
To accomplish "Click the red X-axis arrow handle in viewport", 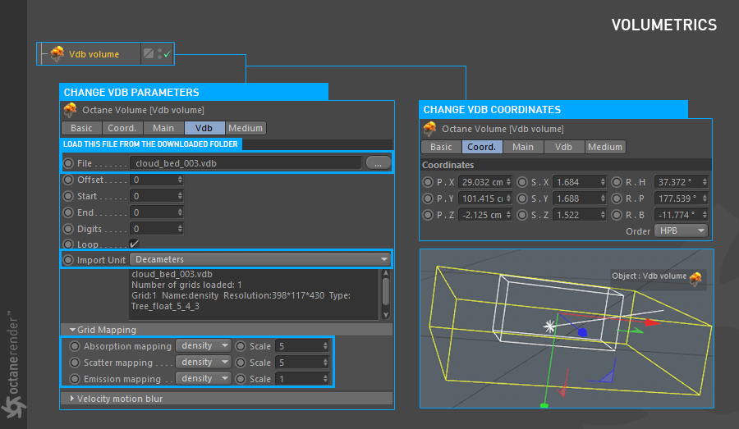I will pos(652,322).
